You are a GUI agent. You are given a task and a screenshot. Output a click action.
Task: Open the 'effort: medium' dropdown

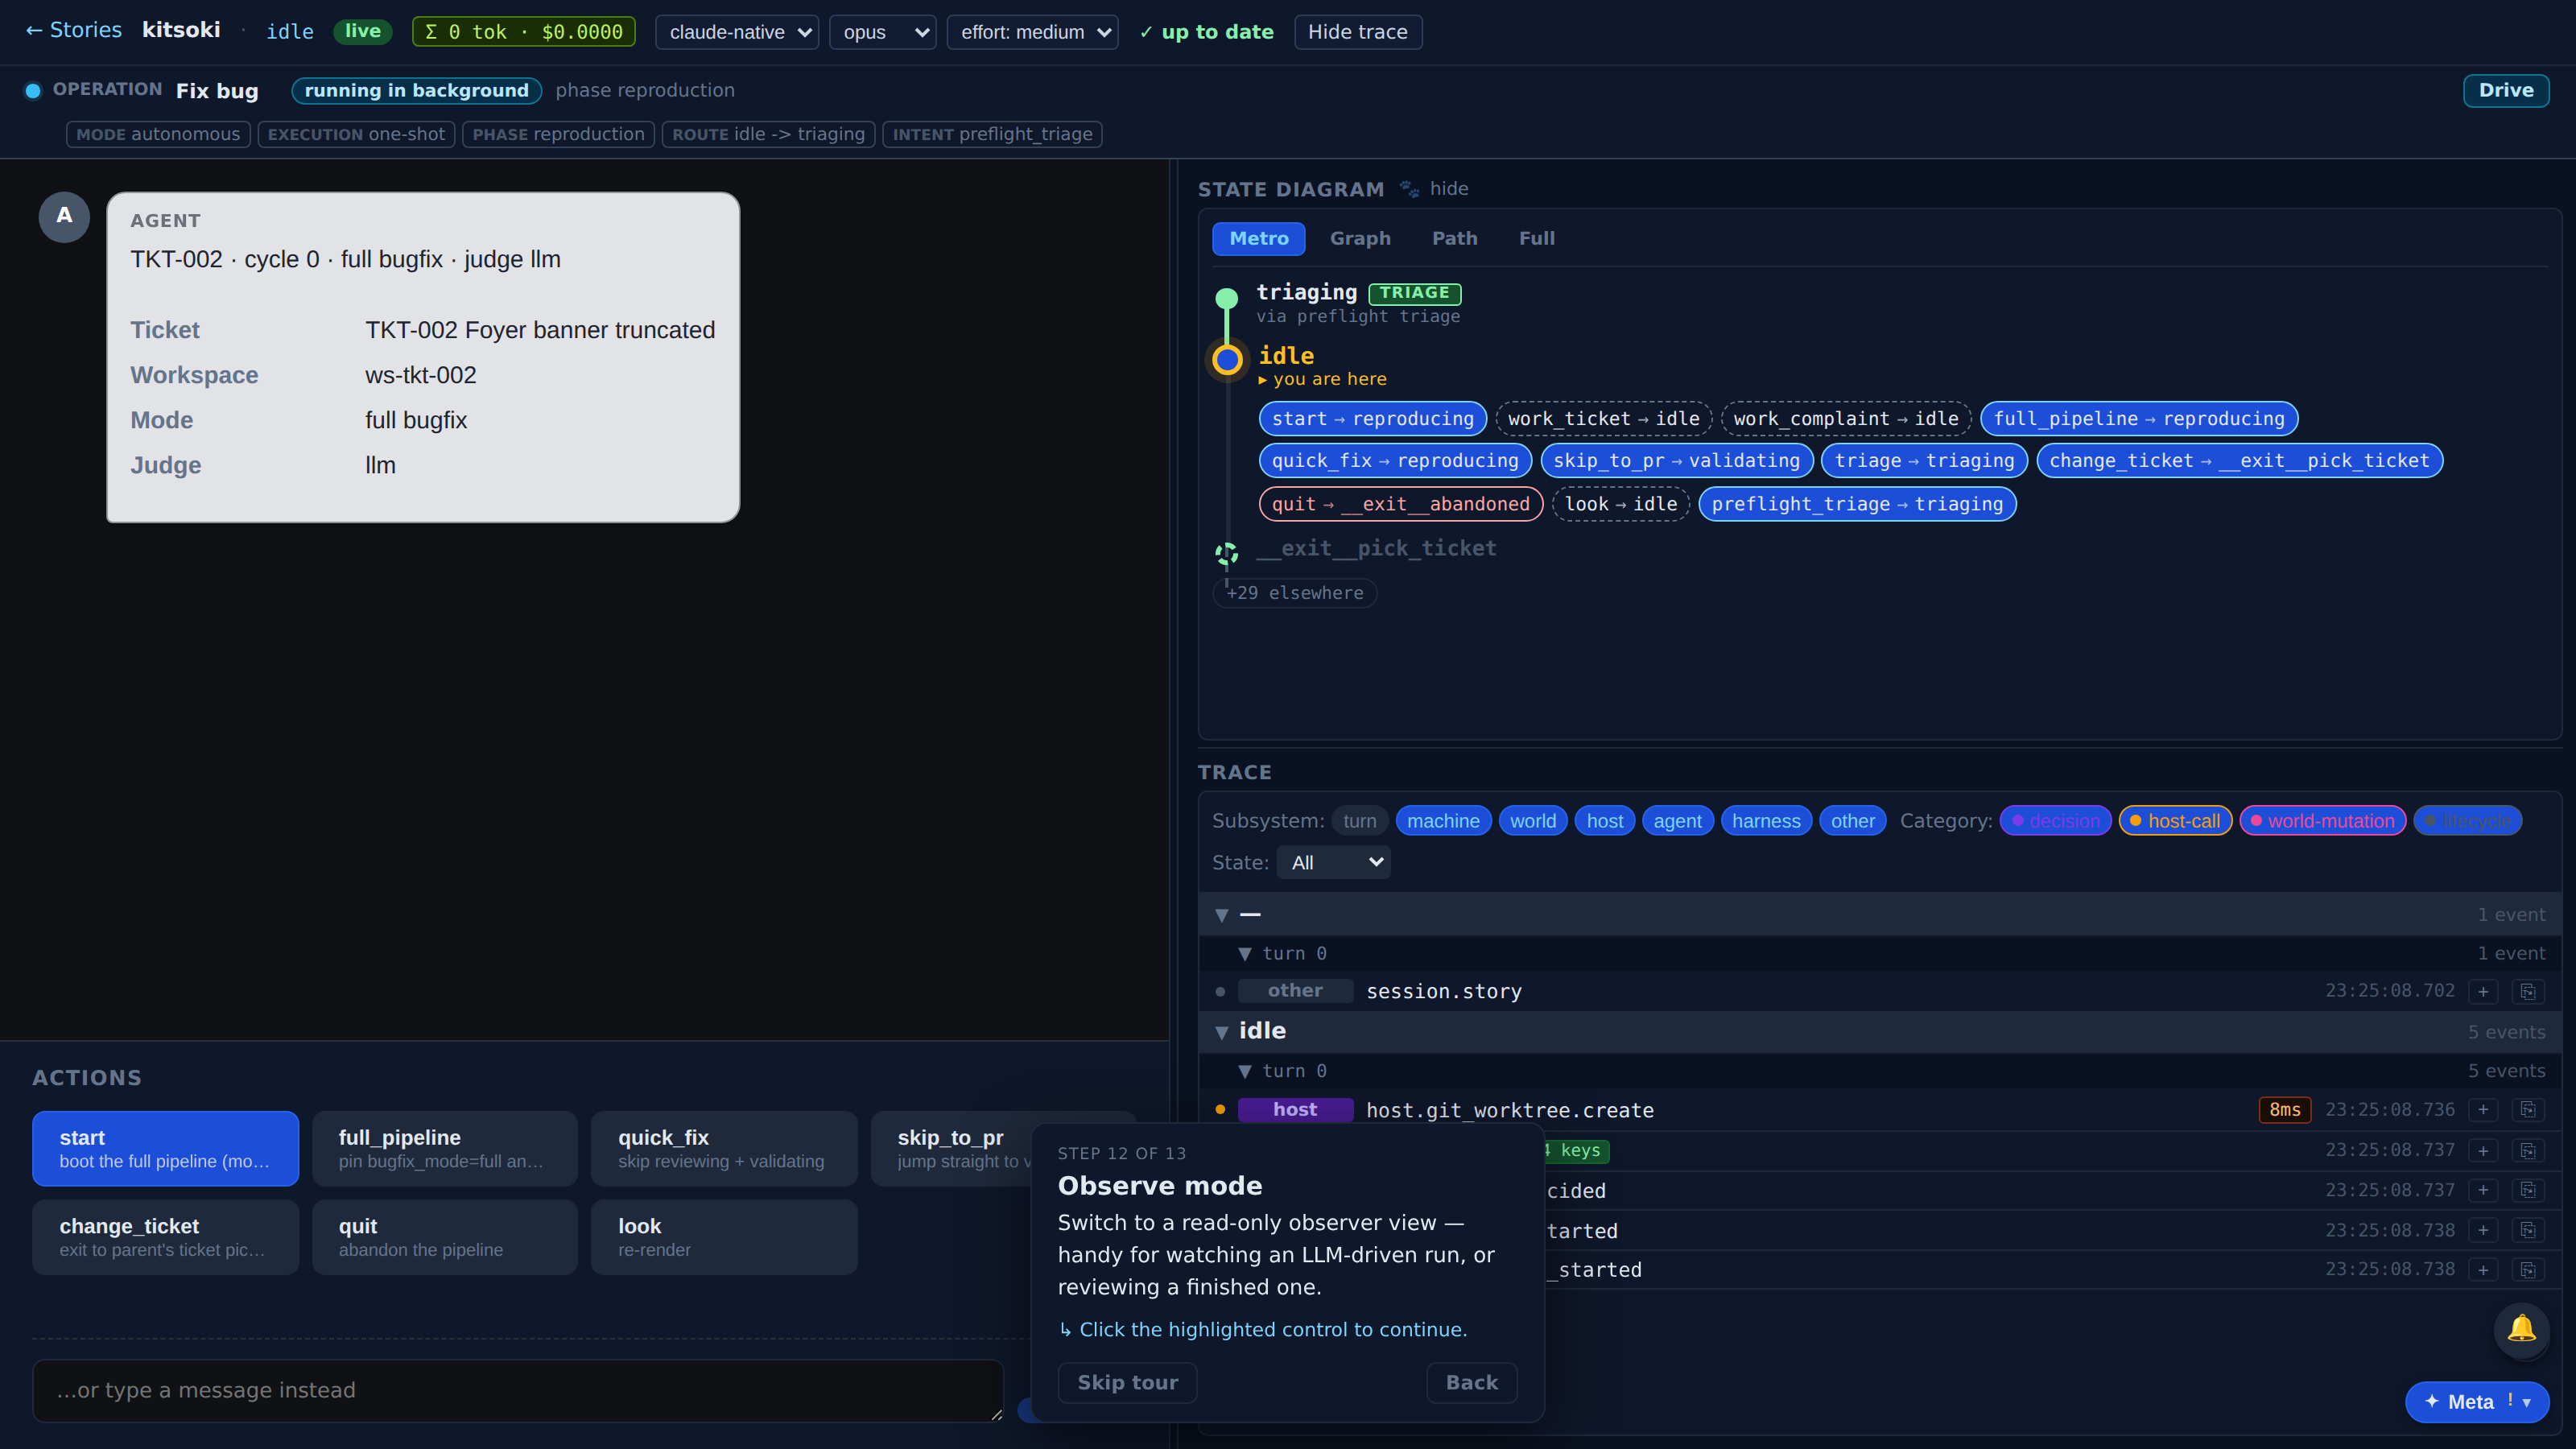pyautogui.click(x=1032, y=32)
